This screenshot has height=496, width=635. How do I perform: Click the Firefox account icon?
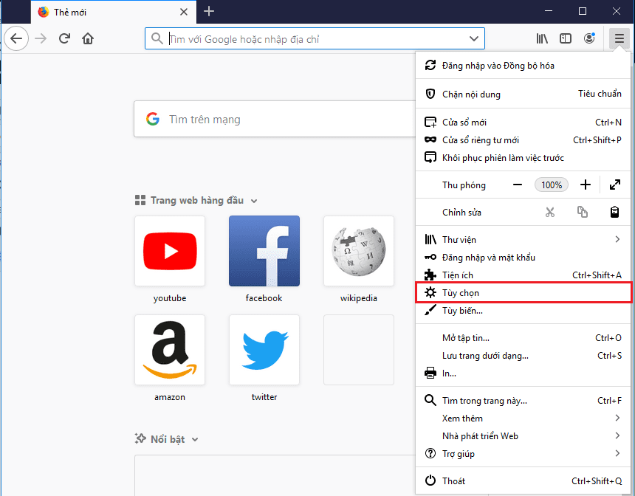tap(589, 38)
